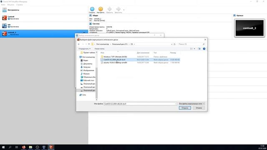Open Видео in the navigation pane
The height and width of the screenshot is (150, 267).
pyautogui.click(x=84, y=60)
